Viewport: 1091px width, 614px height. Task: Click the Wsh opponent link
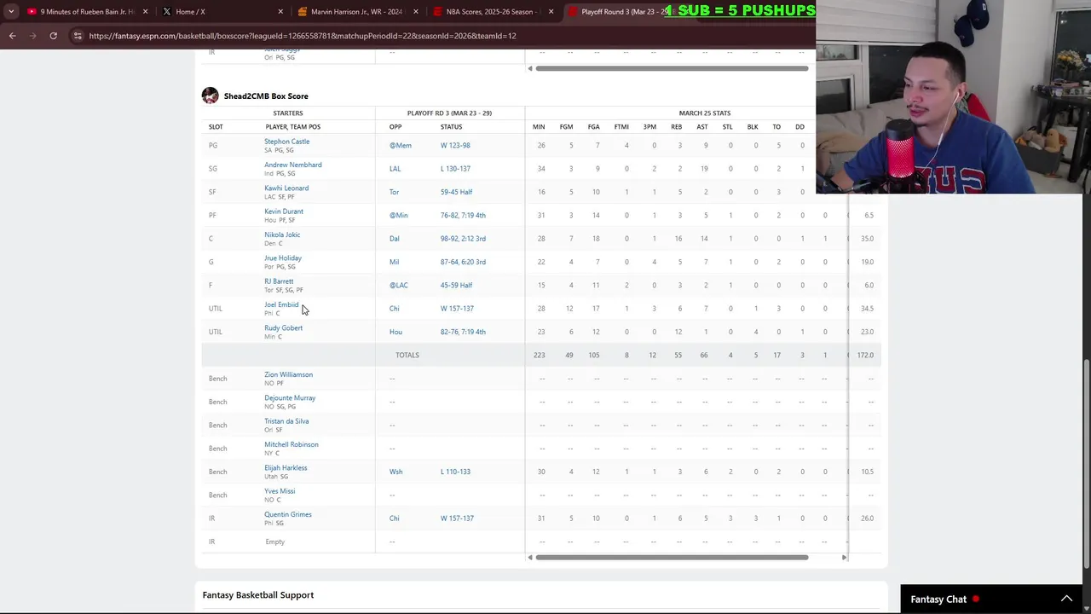pyautogui.click(x=395, y=472)
